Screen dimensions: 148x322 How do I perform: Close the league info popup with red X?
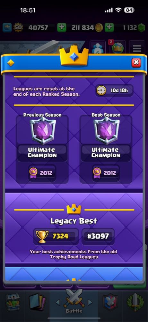pyautogui.click(x=136, y=62)
